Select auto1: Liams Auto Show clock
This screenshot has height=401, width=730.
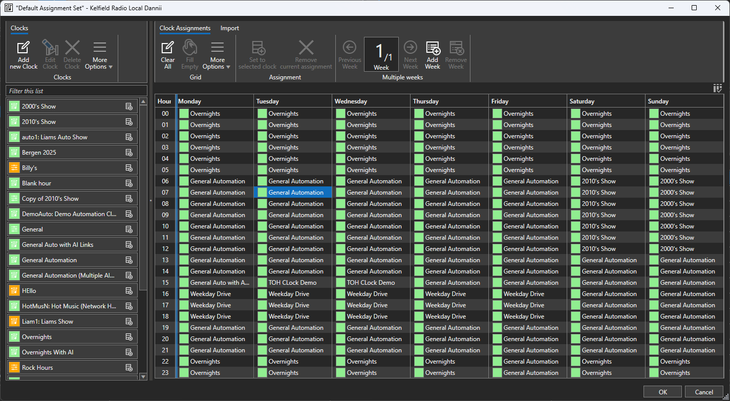72,137
